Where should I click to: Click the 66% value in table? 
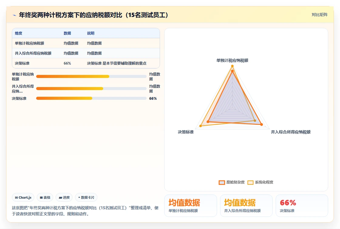pos(67,63)
